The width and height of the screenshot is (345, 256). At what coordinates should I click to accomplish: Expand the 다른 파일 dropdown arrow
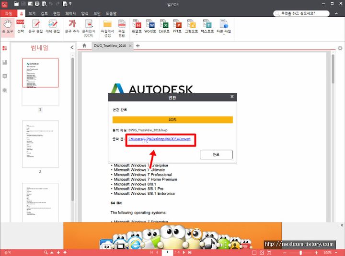pos(224,34)
